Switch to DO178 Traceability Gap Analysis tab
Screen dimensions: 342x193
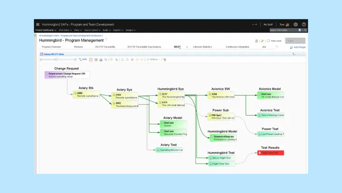pos(144,47)
